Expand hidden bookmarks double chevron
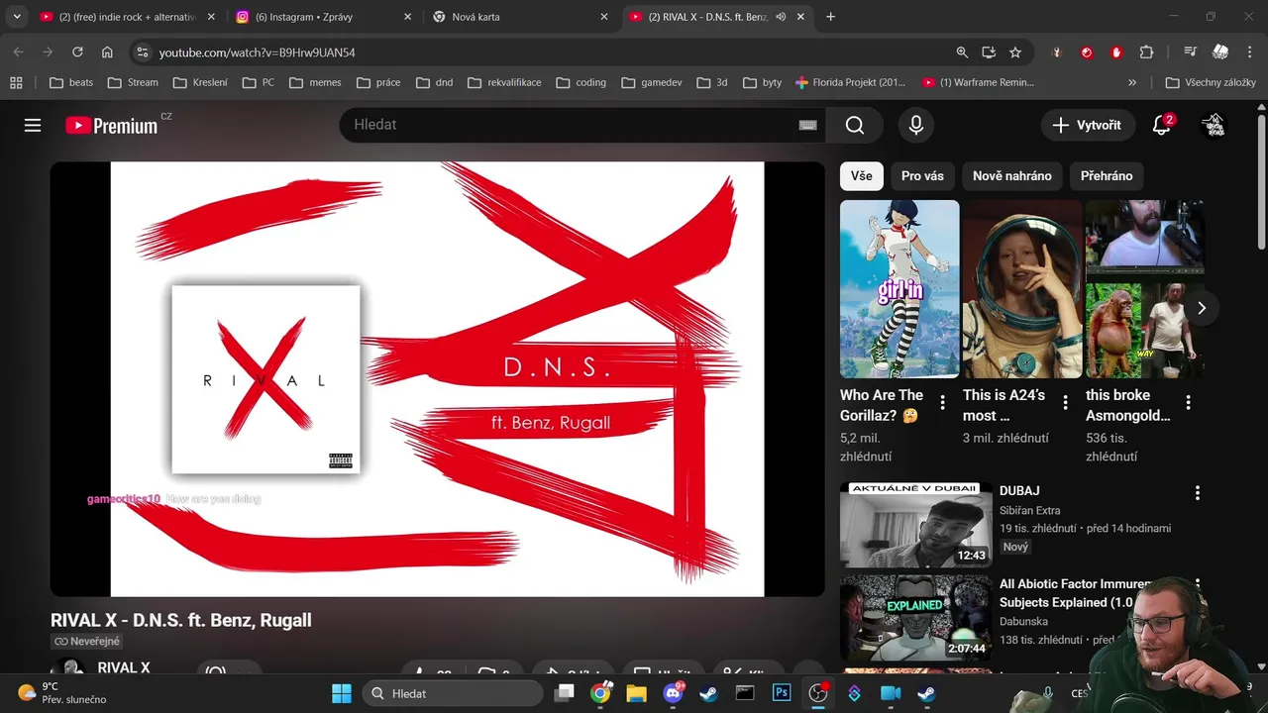This screenshot has height=713, width=1268. pos(1132,82)
